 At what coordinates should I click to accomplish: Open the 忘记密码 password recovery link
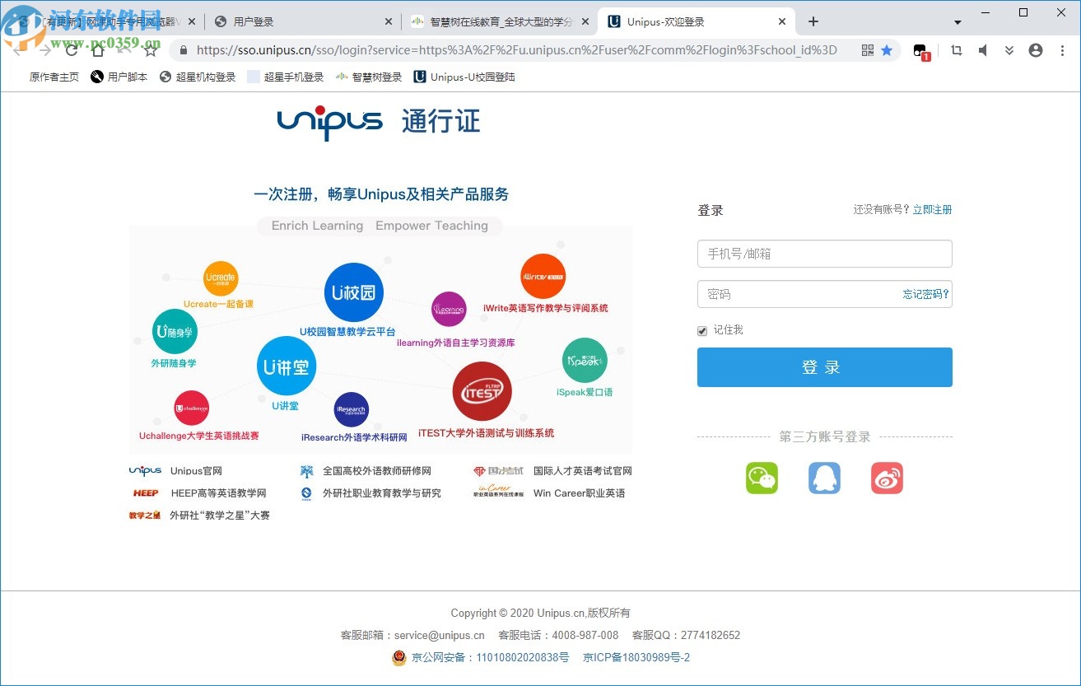tap(925, 294)
